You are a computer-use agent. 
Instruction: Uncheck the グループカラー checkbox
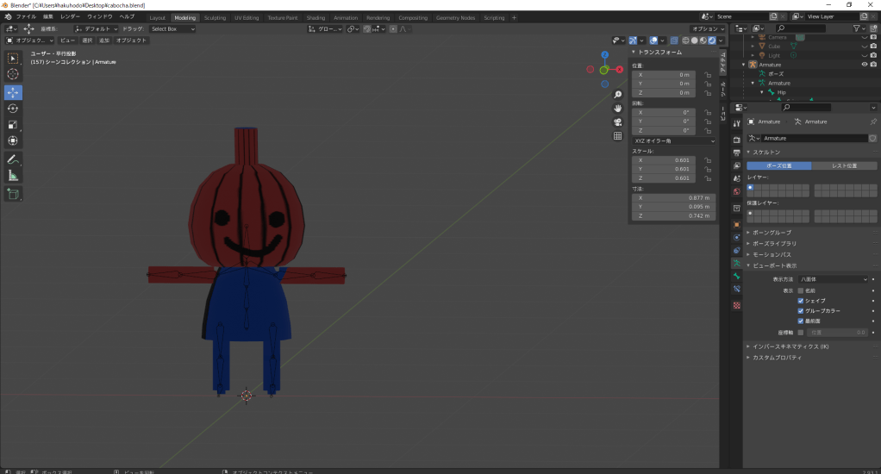(801, 310)
